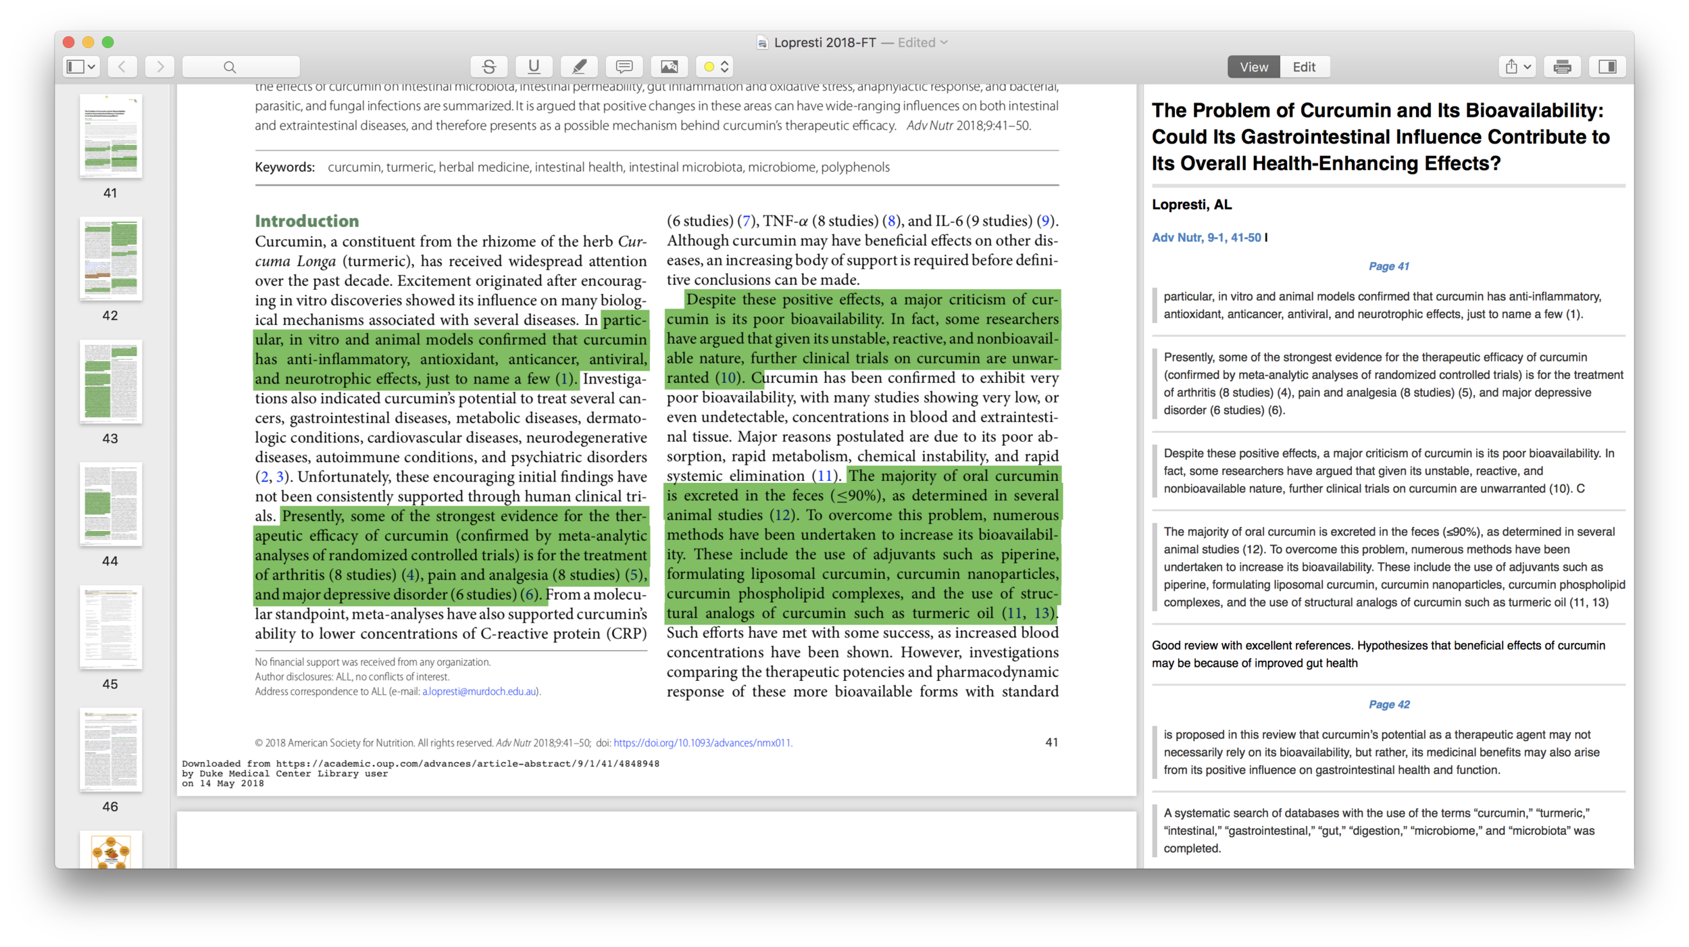Select the highlighter pen tool
This screenshot has width=1689, height=947.
(579, 67)
